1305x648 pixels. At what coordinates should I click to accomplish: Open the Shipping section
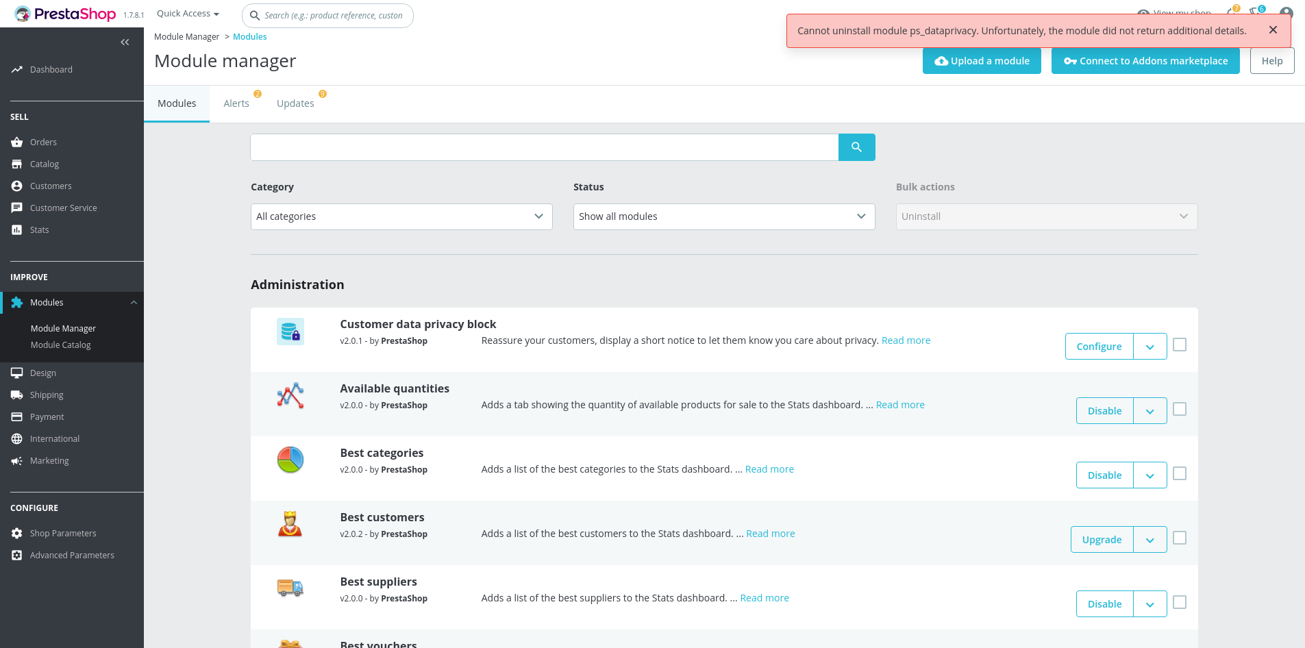point(46,395)
